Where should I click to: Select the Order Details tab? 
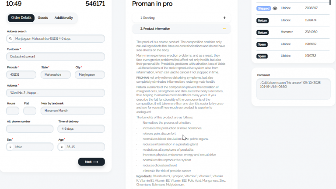point(21,18)
